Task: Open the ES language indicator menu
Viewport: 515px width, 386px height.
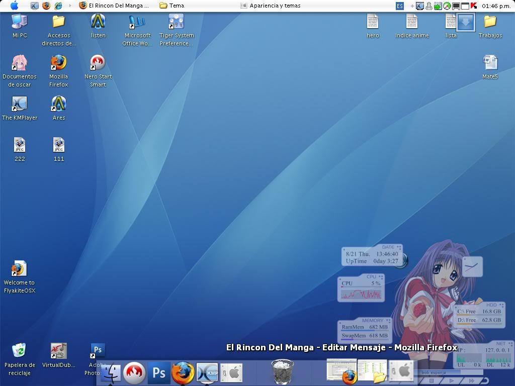Action: [399, 6]
